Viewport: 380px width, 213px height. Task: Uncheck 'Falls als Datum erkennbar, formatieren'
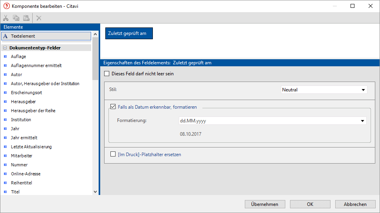coord(113,107)
